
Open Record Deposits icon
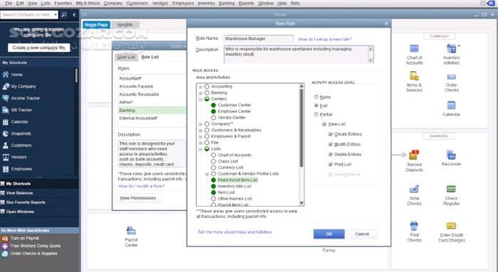pos(414,155)
